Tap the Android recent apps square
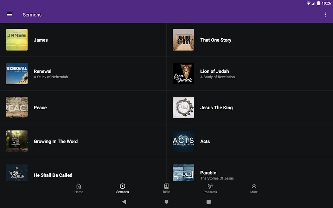This screenshot has width=333, height=208. tap(209, 202)
